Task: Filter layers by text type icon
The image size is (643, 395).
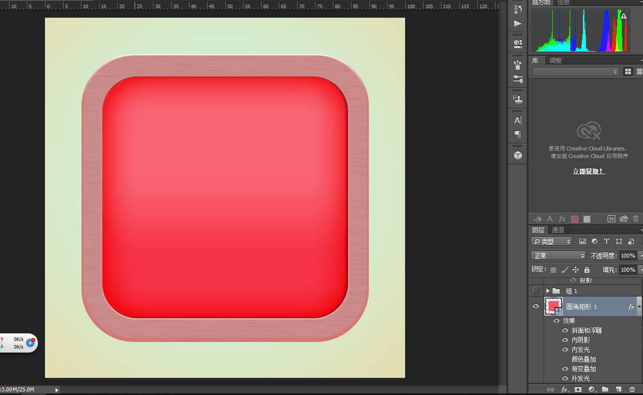Action: point(607,241)
